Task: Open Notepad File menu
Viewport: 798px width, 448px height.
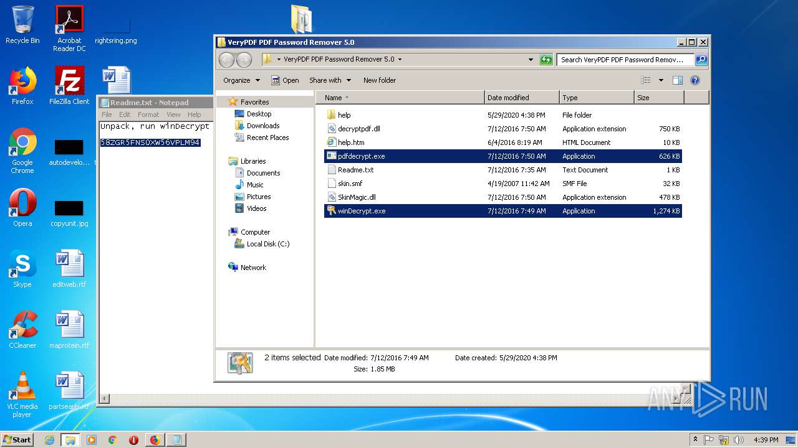Action: tap(107, 114)
